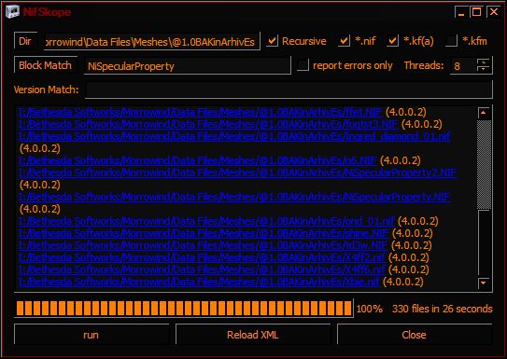Image resolution: width=507 pixels, height=359 pixels.
Task: Click the orange progress bar
Action: point(184,309)
